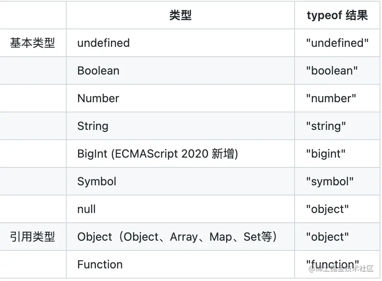Viewport: 382px width, 281px height.
Task: Select the "string" typeof result
Action: [326, 126]
